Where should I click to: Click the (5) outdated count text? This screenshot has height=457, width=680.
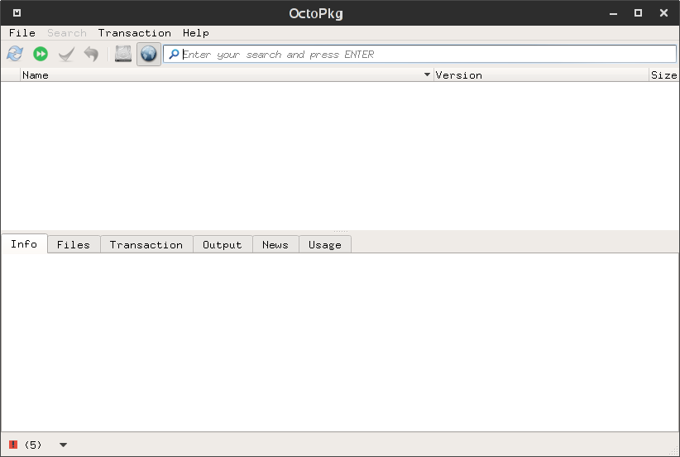33,445
